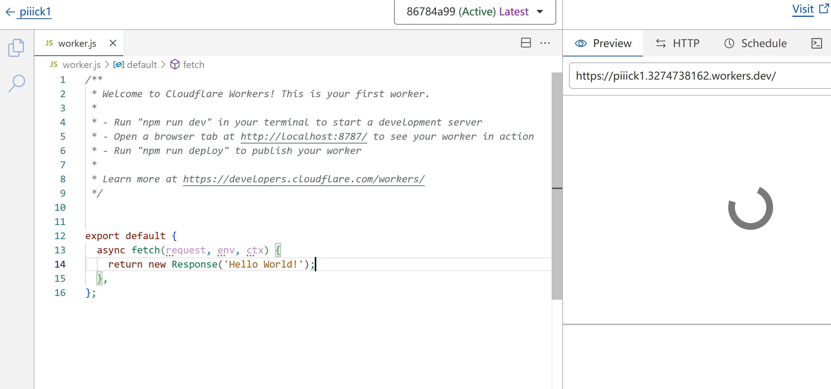This screenshot has height=389, width=831.
Task: Switch to the HTTP tab
Action: pyautogui.click(x=678, y=43)
